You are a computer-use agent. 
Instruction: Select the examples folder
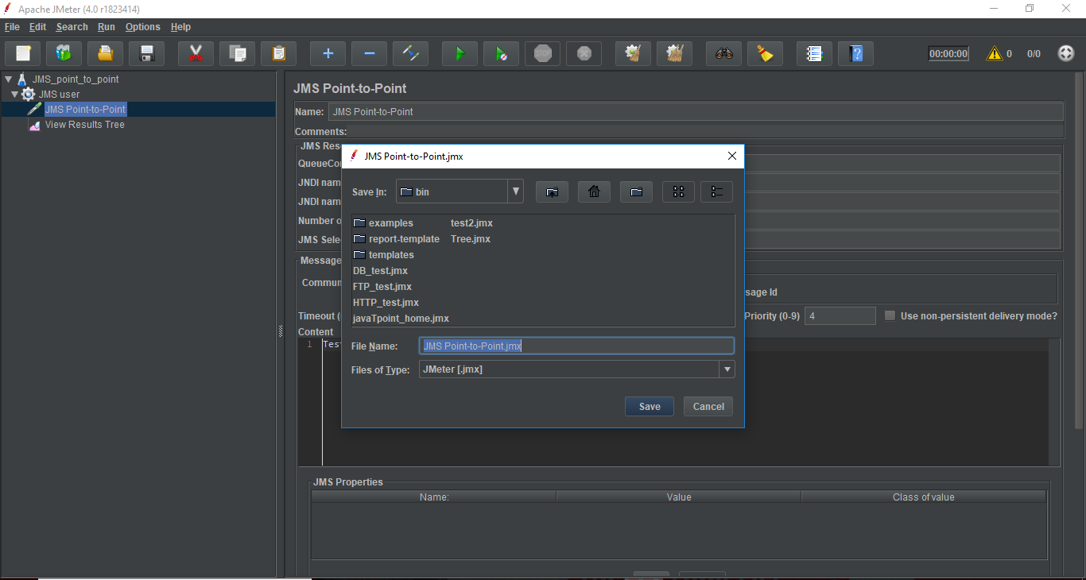[x=383, y=223]
